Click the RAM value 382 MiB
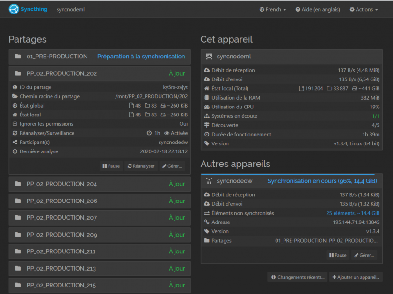Viewport: 393px width, 294px height. point(370,98)
